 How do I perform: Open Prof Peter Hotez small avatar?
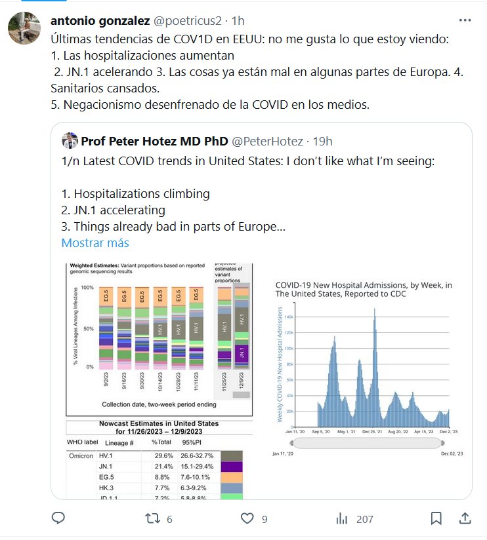(70, 141)
